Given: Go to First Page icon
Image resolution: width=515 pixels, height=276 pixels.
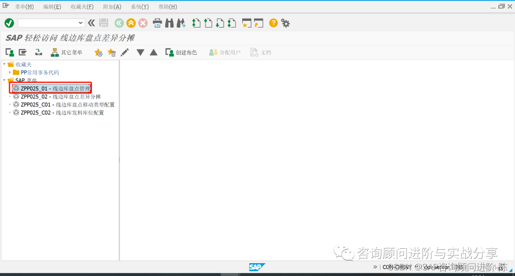Looking at the screenshot, I should point(196,23).
